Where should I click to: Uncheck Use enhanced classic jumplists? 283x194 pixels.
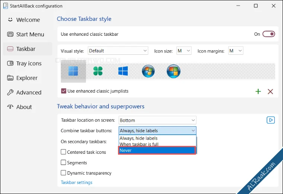64,91
